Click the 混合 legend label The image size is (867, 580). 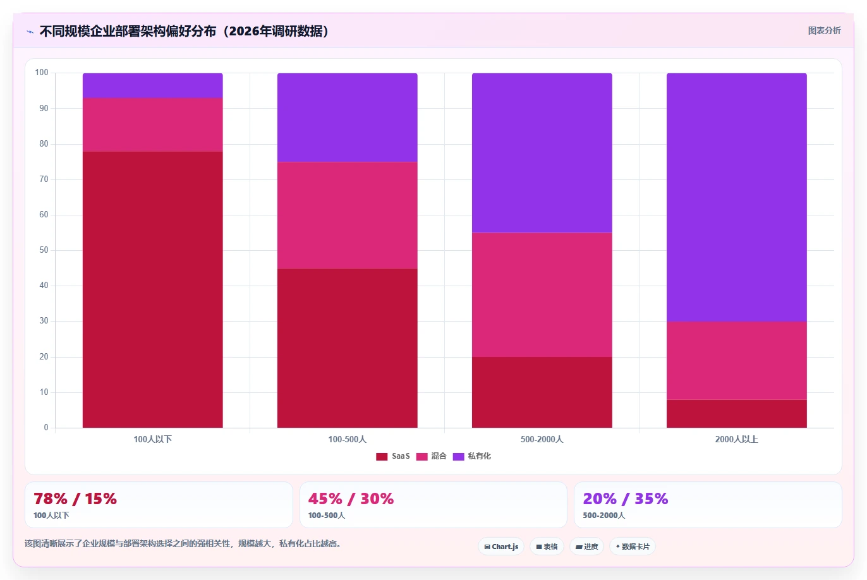click(x=439, y=456)
